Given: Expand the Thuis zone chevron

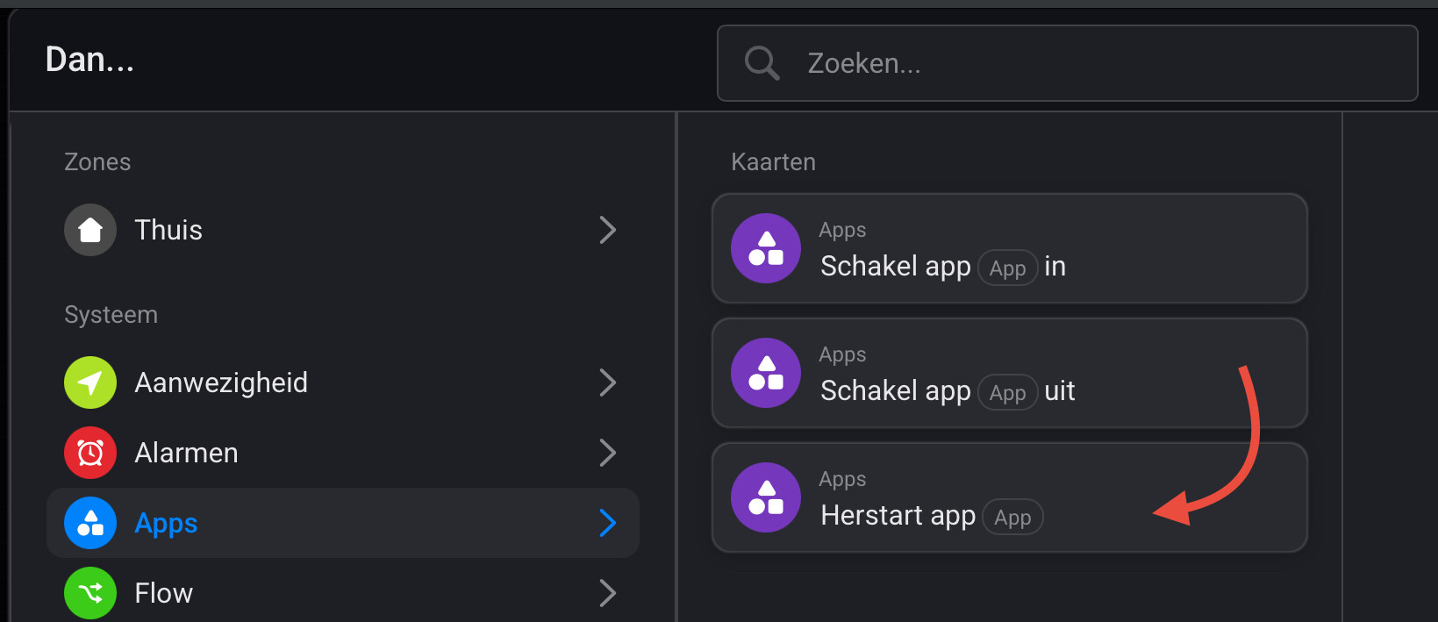Looking at the screenshot, I should [x=607, y=230].
